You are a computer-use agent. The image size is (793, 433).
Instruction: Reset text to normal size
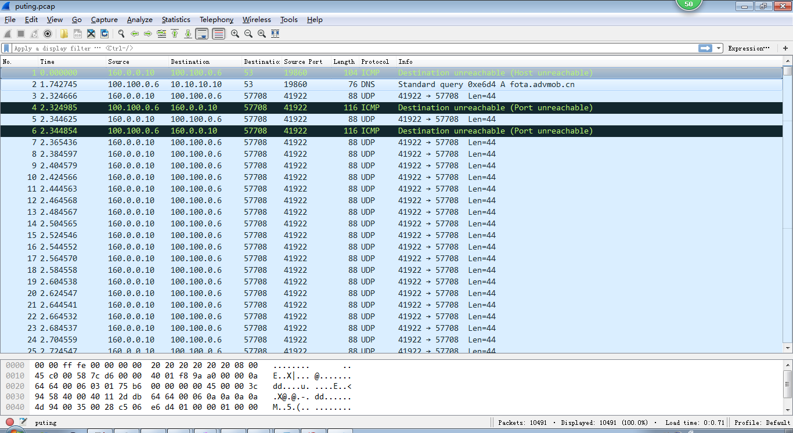point(261,34)
